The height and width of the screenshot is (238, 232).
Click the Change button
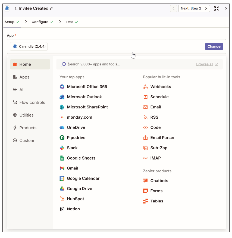(214, 46)
